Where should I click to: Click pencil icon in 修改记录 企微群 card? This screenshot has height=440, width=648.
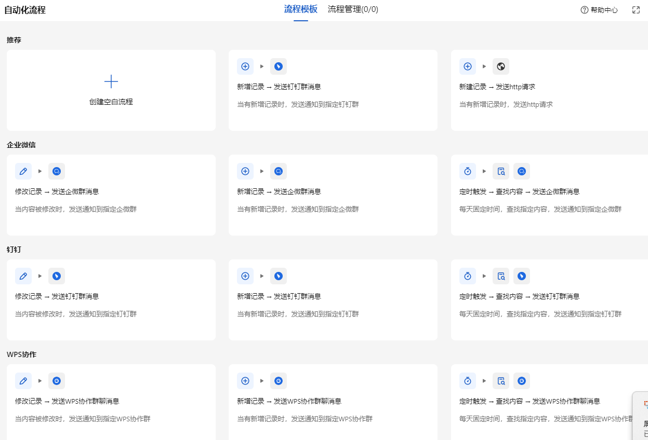tap(23, 171)
